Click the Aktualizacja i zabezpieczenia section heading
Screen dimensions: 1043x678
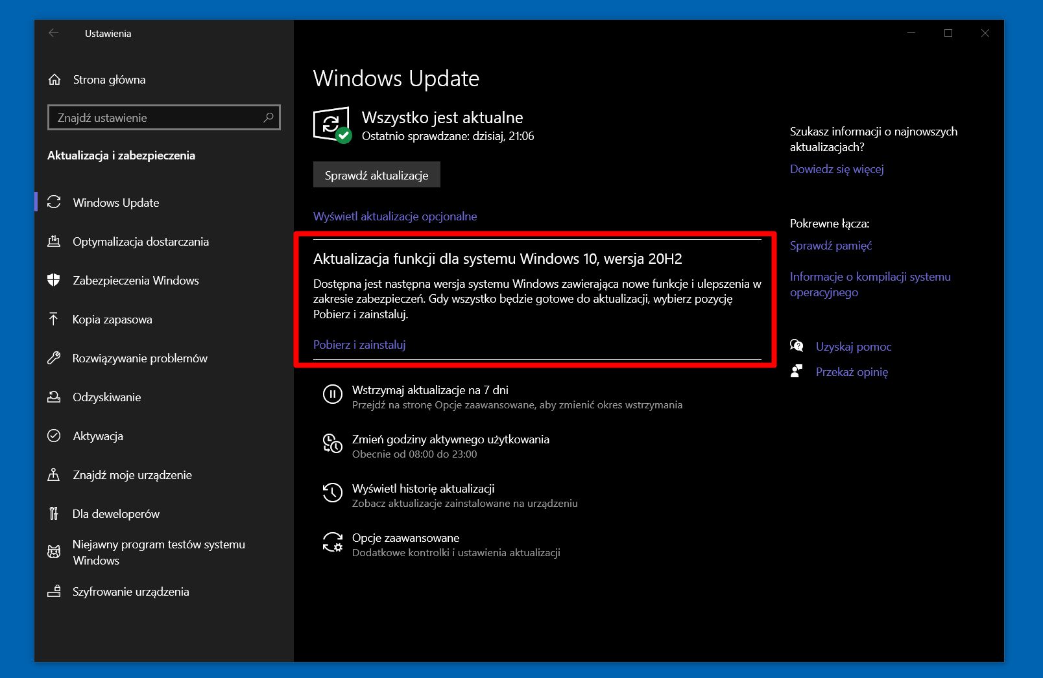121,156
